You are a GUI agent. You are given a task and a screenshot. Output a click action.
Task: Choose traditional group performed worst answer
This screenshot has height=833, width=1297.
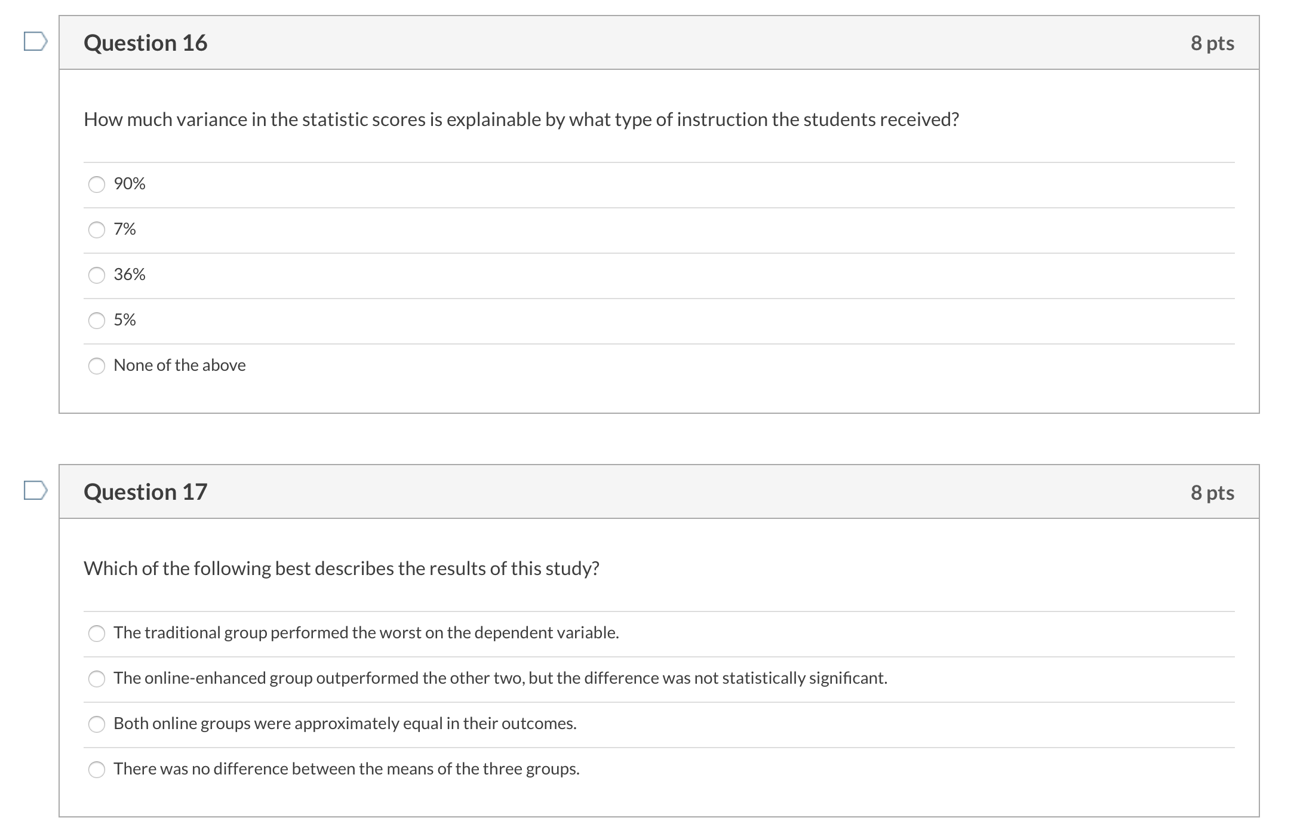click(x=97, y=634)
